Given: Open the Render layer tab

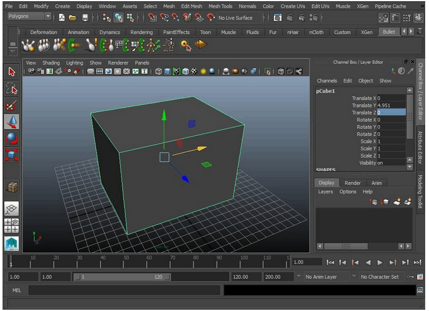Looking at the screenshot, I should [x=352, y=183].
